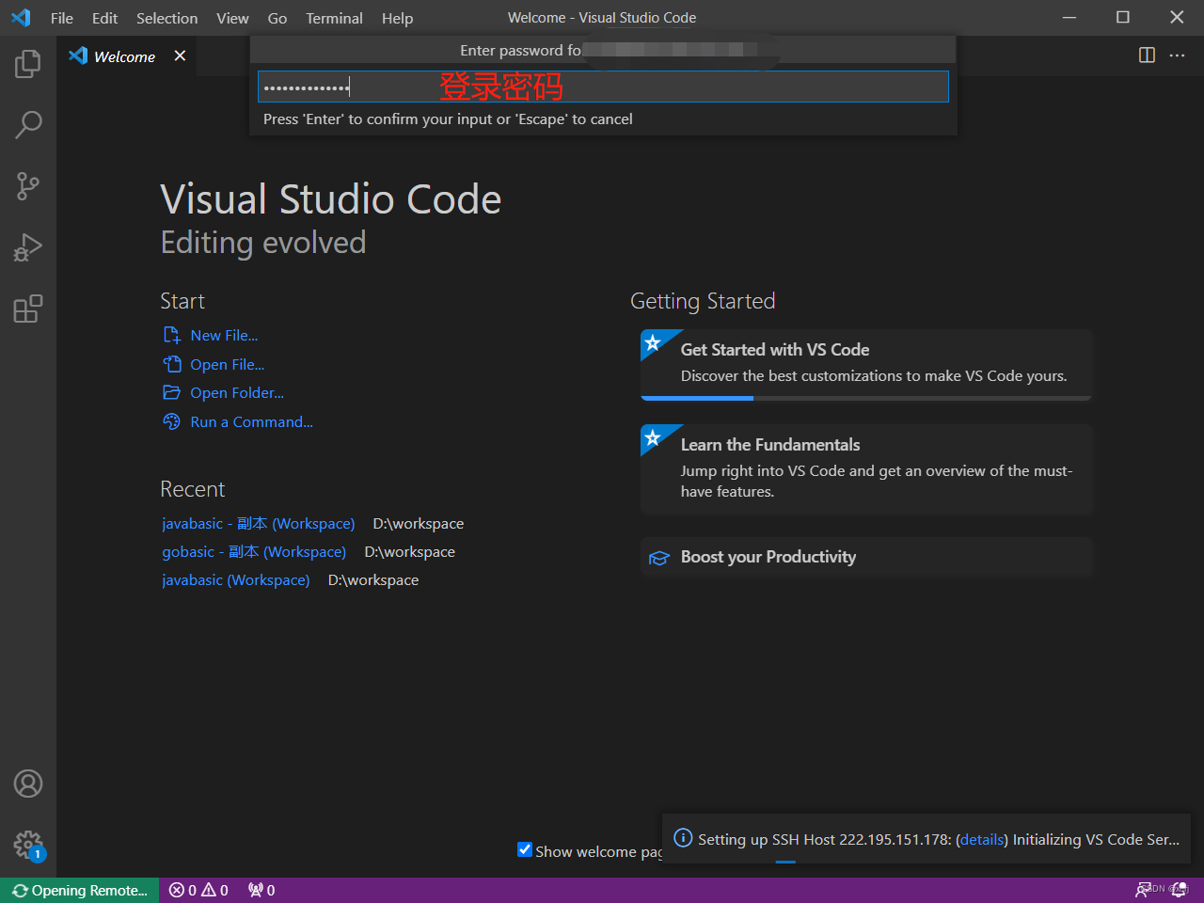The width and height of the screenshot is (1204, 903).
Task: Open the Extensions view icon
Action: (27, 309)
